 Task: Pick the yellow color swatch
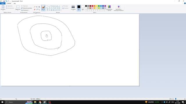click(x=97, y=6)
